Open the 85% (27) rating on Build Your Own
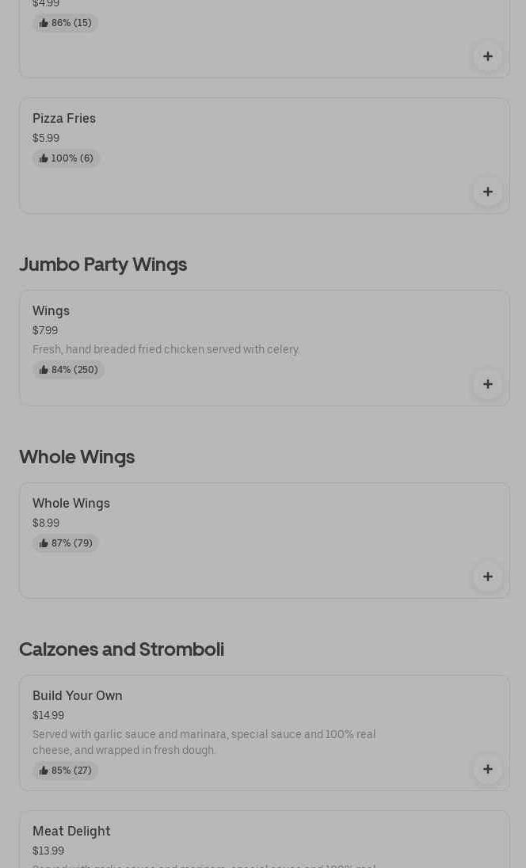The image size is (526, 868). (65, 771)
